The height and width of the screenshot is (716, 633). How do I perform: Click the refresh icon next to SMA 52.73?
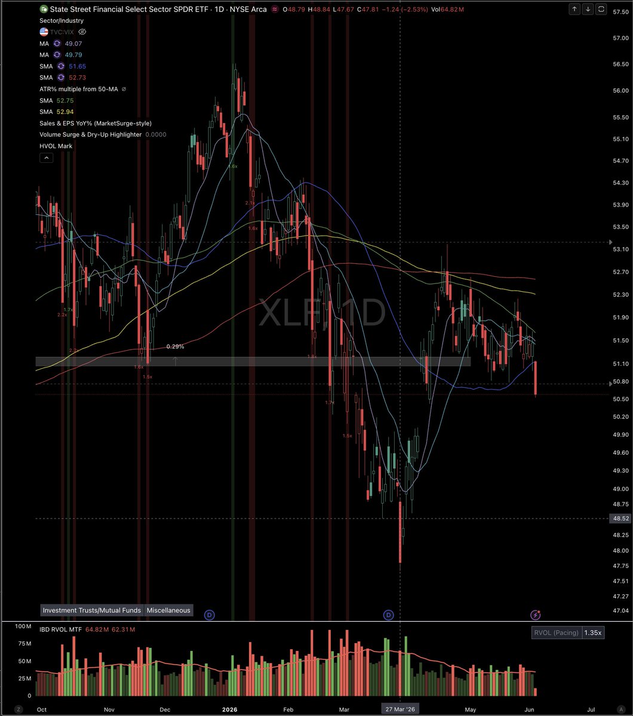[61, 78]
